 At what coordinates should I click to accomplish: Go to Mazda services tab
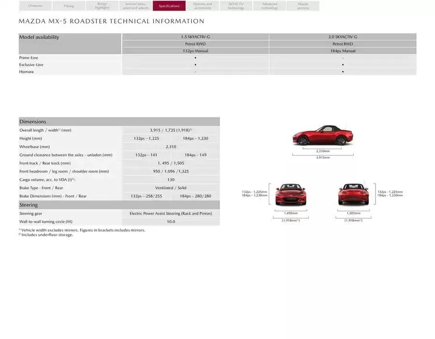(x=303, y=6)
